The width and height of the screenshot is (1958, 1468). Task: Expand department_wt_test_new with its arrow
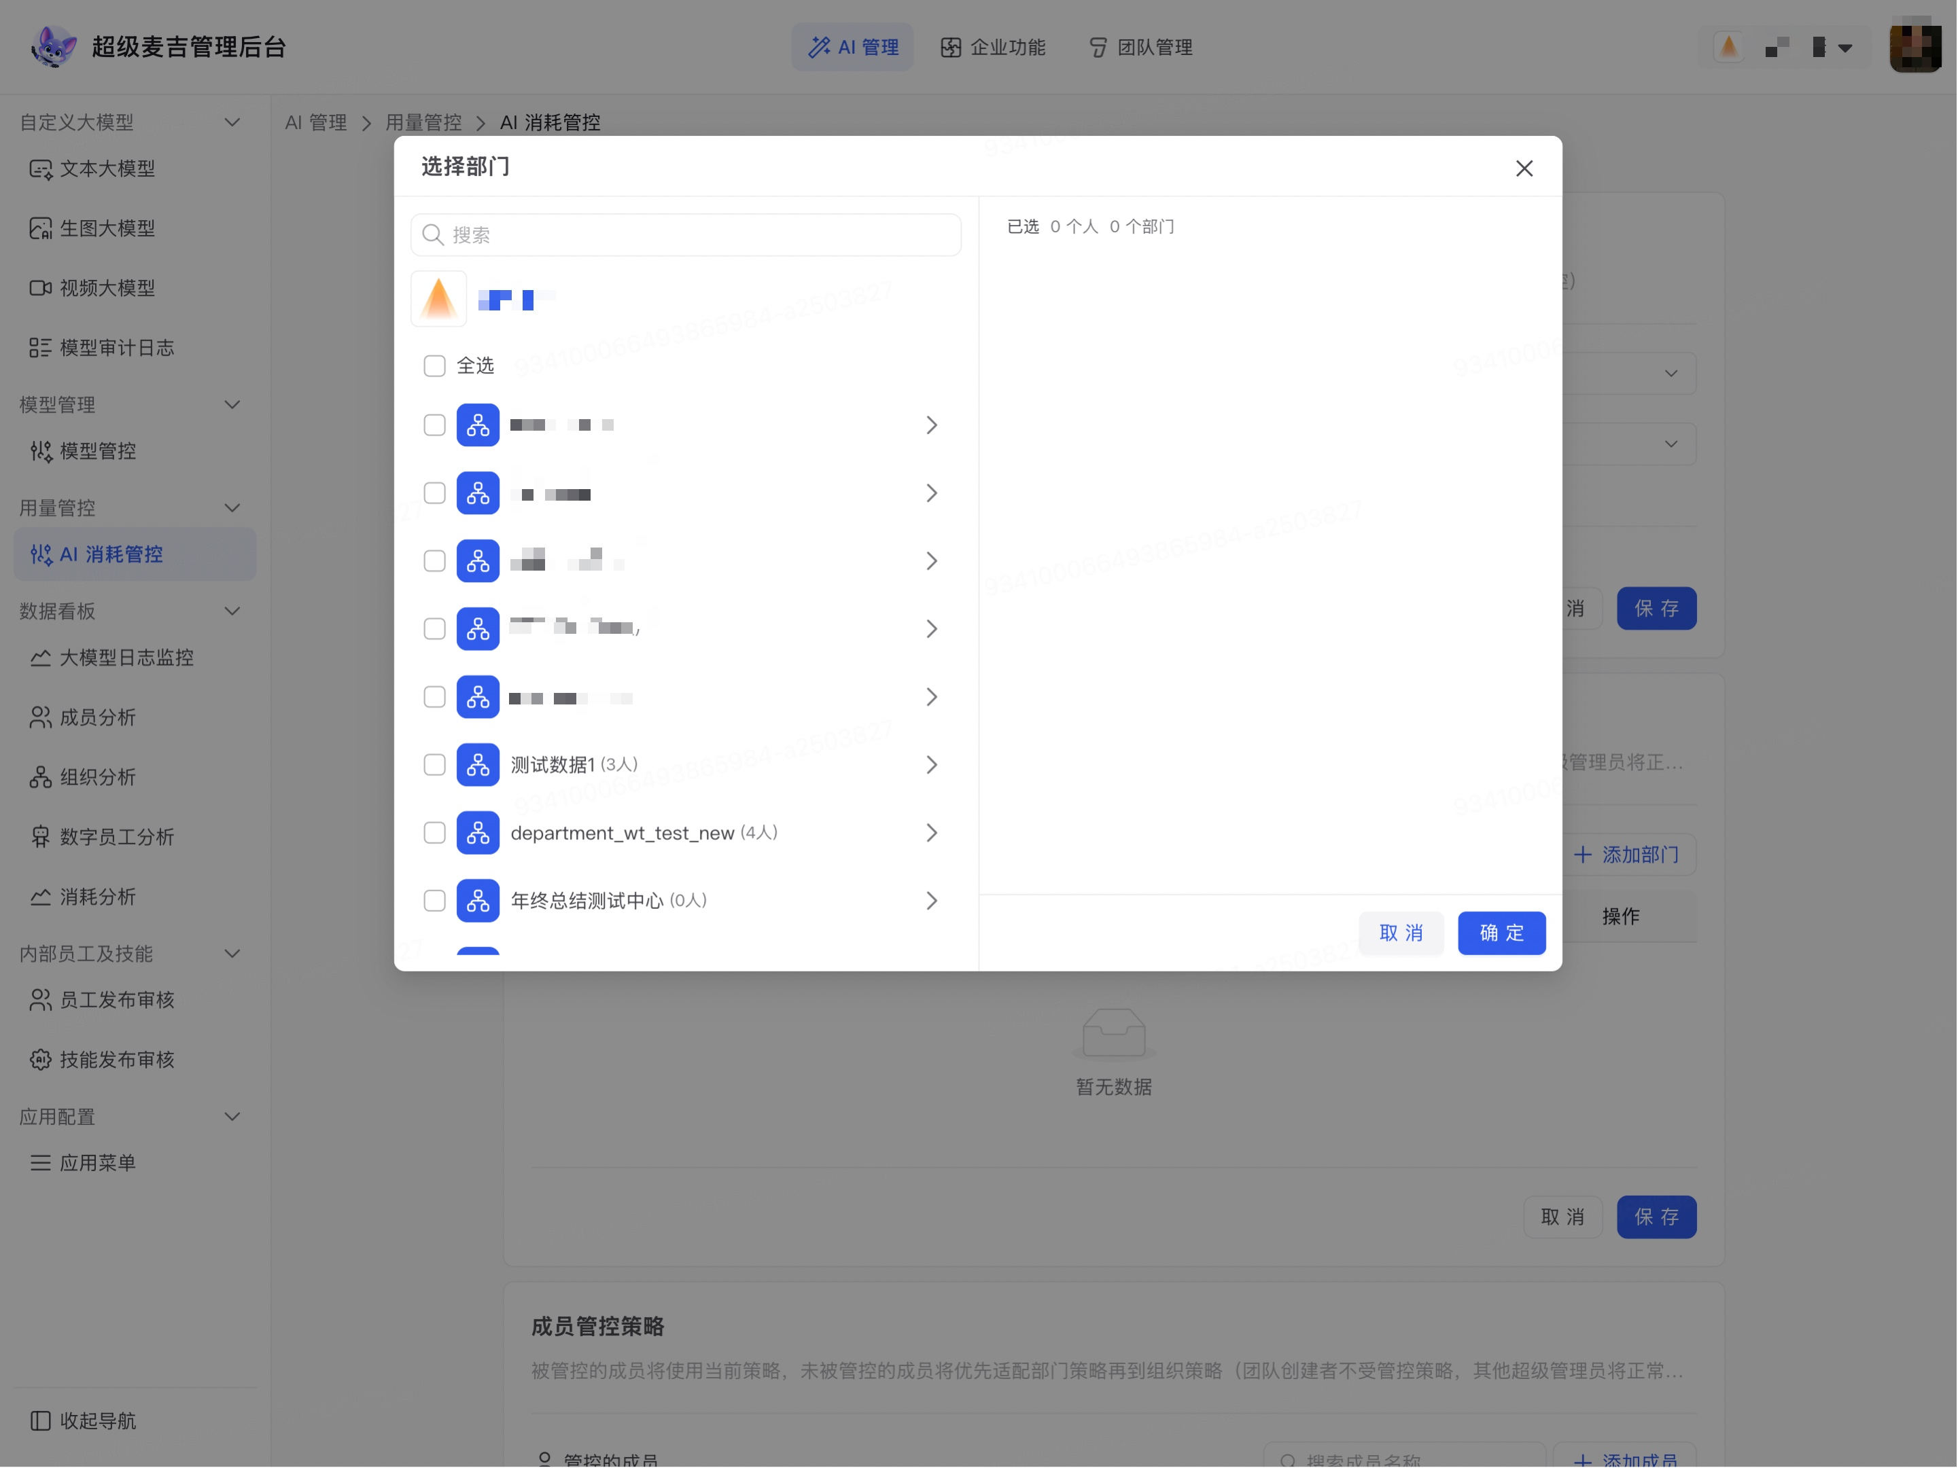931,833
